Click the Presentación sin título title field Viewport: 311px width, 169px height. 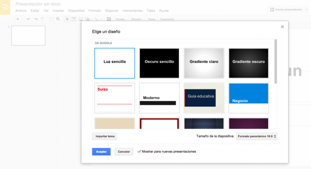pos(38,4)
